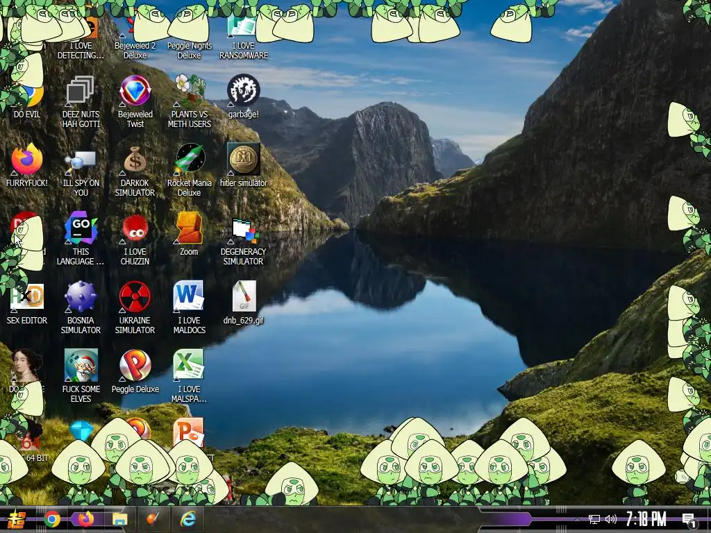Launch the Plants vs flower-icon shortcut
Image resolution: width=711 pixels, height=533 pixels.
pos(189,91)
